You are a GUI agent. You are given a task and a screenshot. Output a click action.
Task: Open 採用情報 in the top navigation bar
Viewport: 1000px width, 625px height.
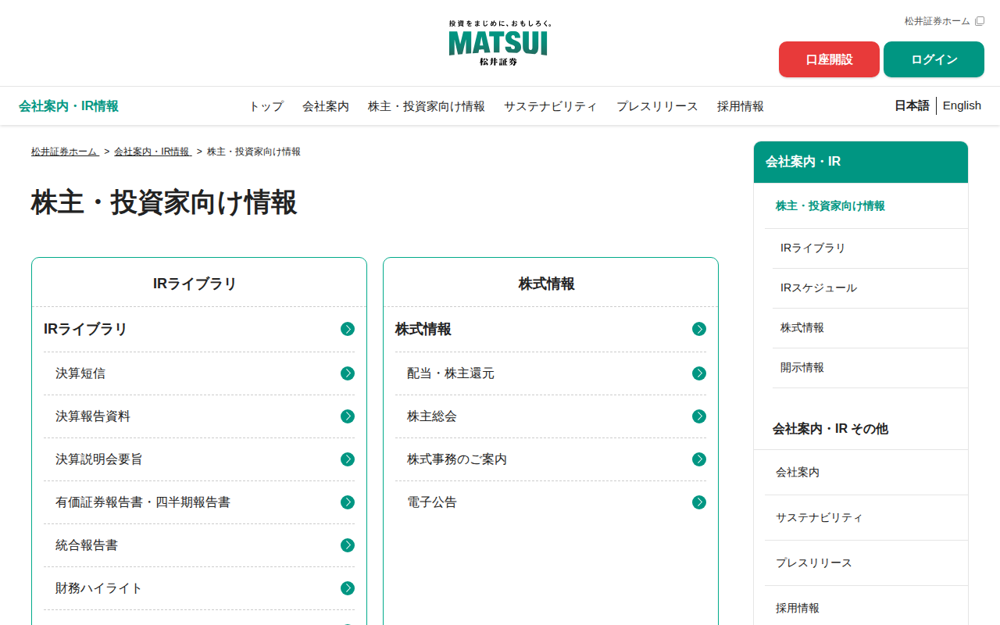coord(741,106)
